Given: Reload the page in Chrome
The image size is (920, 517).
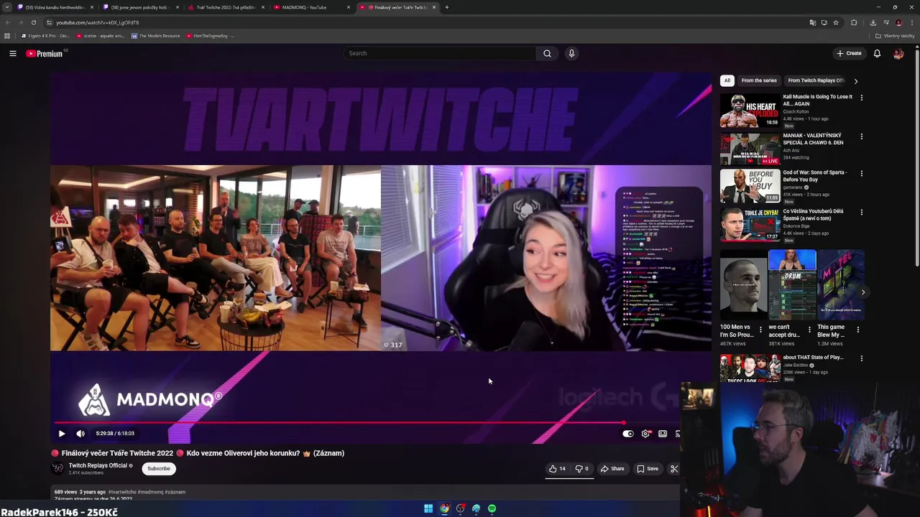Looking at the screenshot, I should point(33,22).
